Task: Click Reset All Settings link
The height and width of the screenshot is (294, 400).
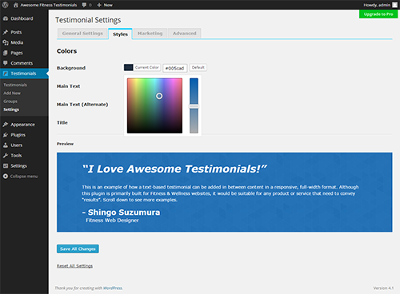Action: tap(74, 266)
